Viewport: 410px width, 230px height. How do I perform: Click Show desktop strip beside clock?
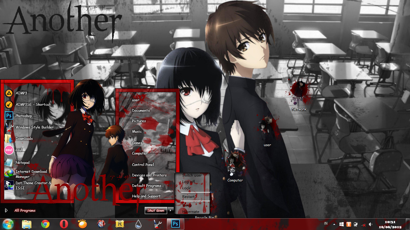(x=408, y=224)
